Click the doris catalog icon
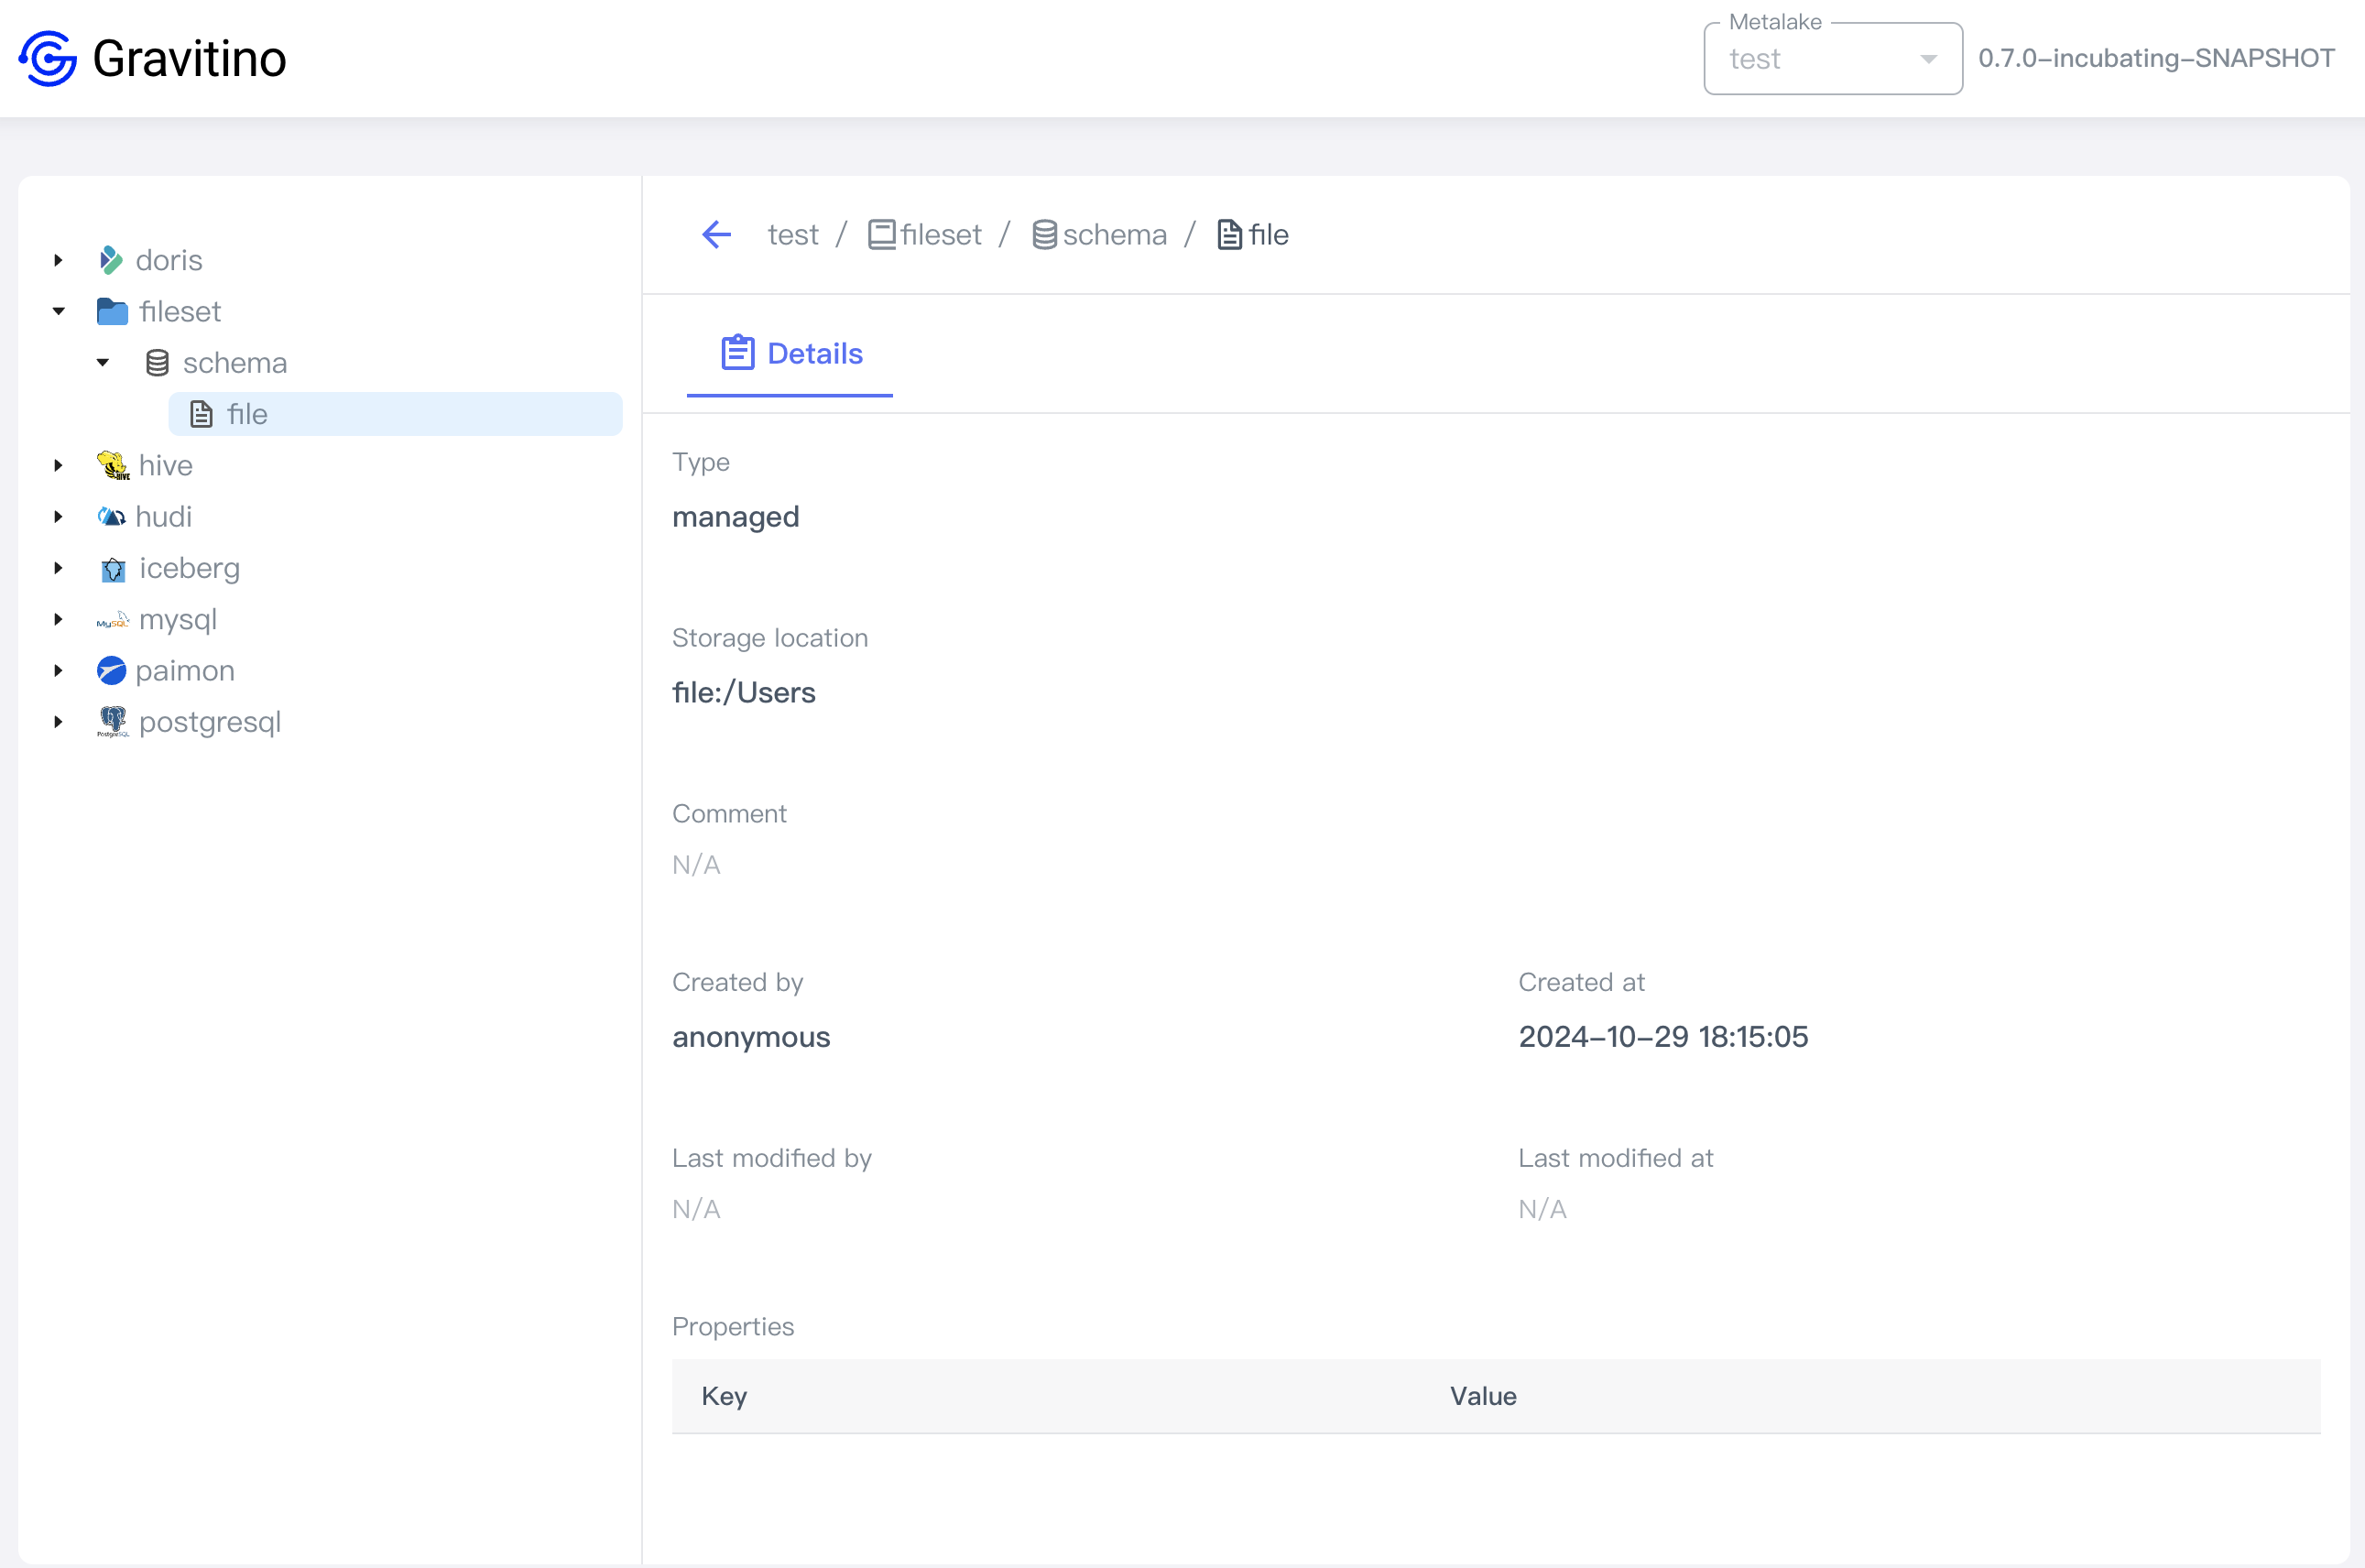This screenshot has height=1568, width=2365. point(111,260)
